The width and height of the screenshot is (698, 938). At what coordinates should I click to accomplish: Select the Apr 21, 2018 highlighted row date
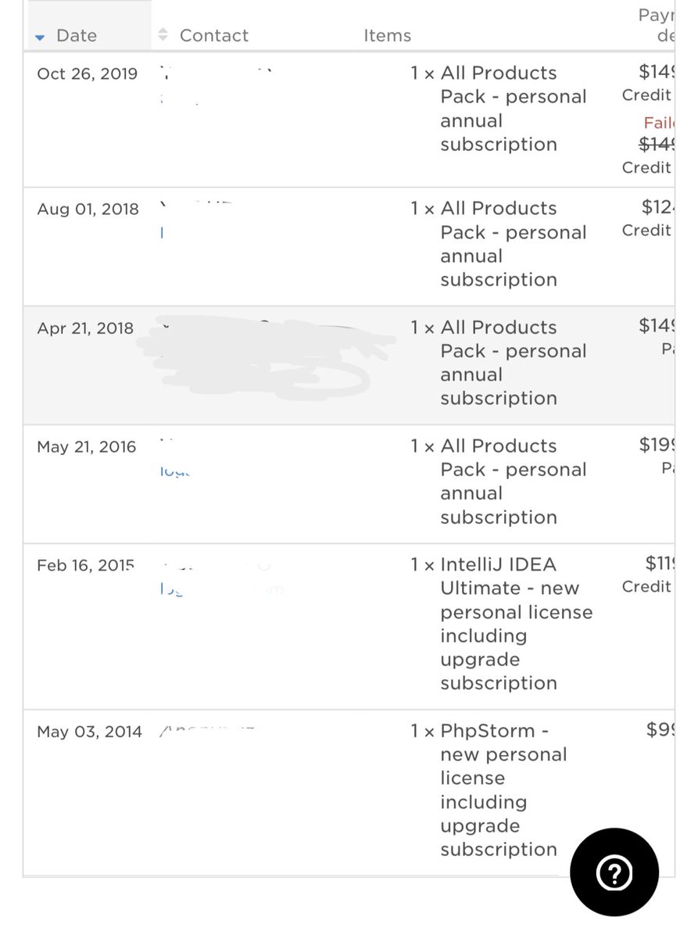pos(85,328)
